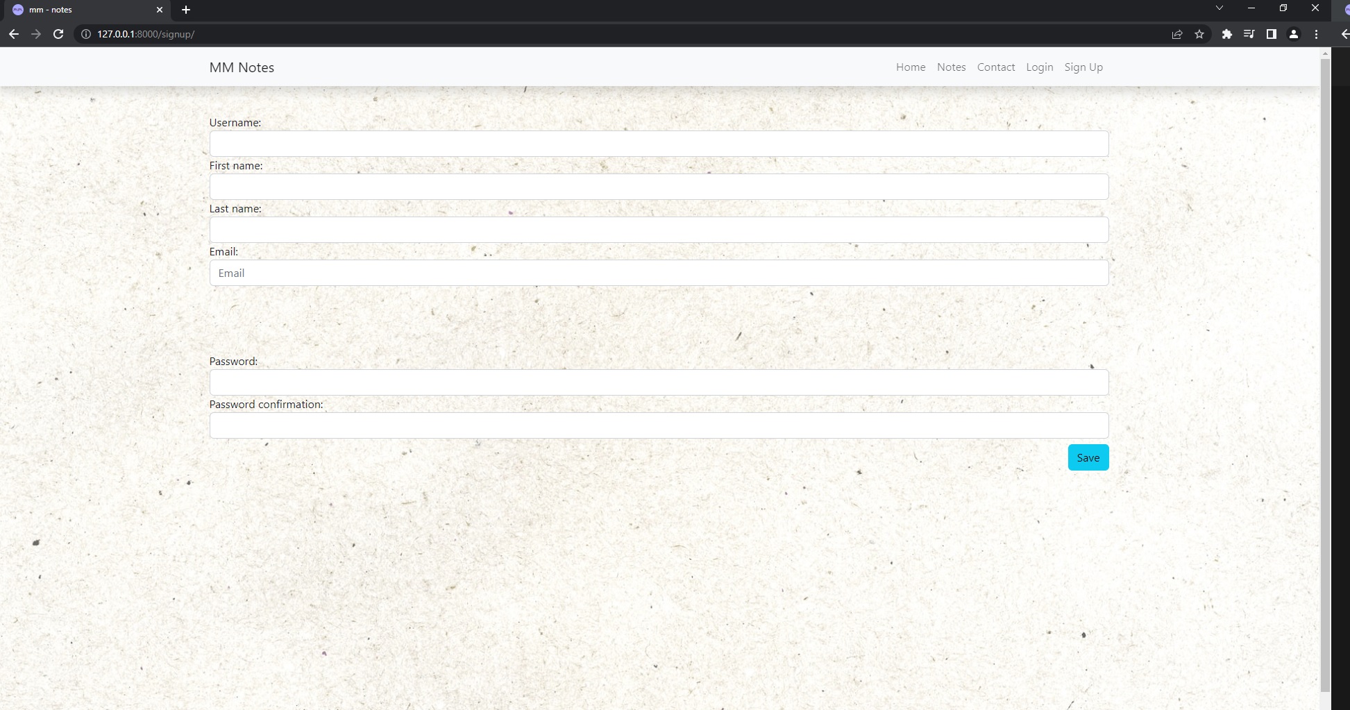Open a new tab with plus button

click(185, 10)
